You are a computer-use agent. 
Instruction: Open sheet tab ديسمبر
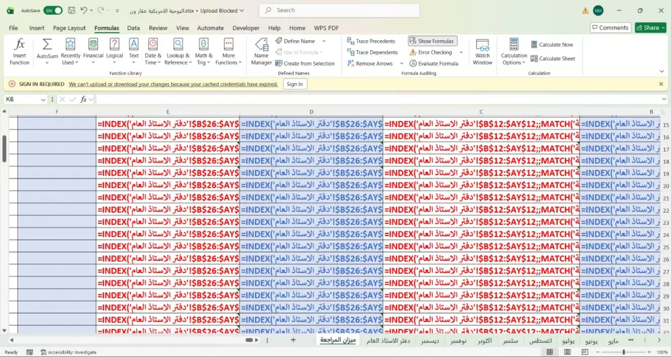(429, 341)
